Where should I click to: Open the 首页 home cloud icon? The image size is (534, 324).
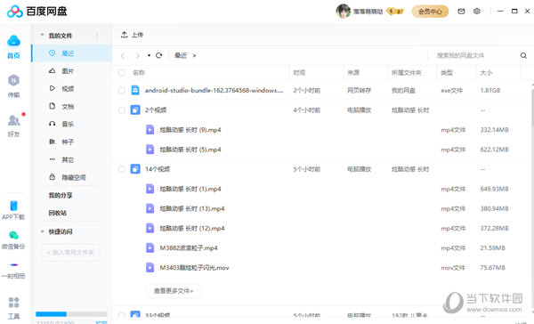pyautogui.click(x=13, y=41)
